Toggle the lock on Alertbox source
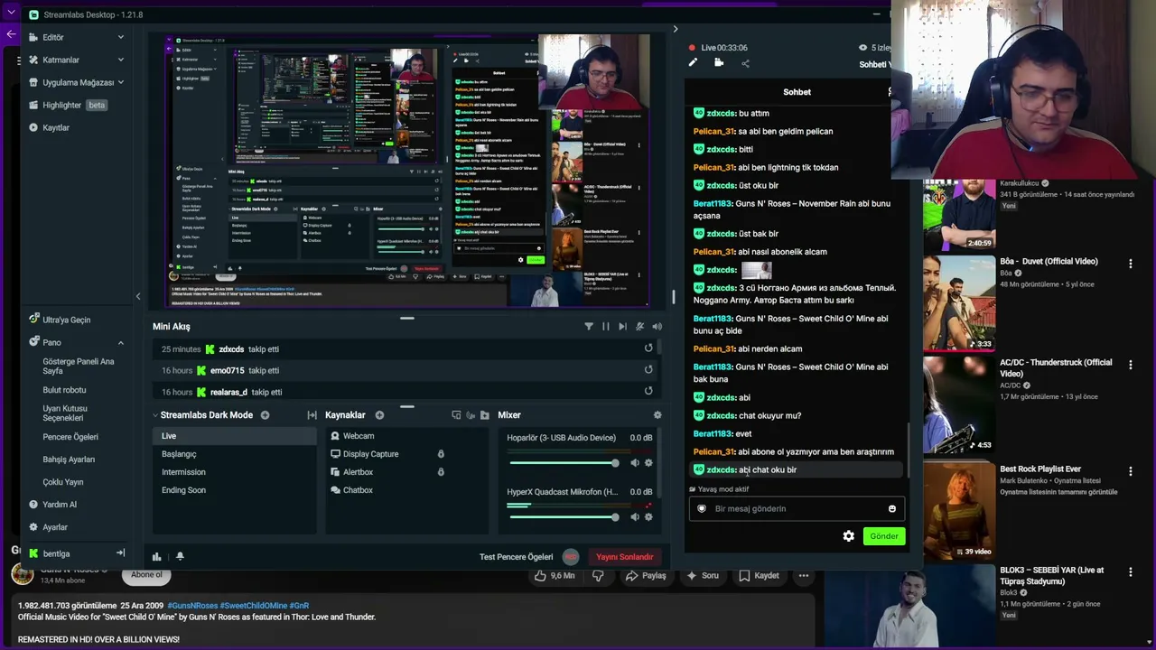The image size is (1156, 650). point(441,472)
